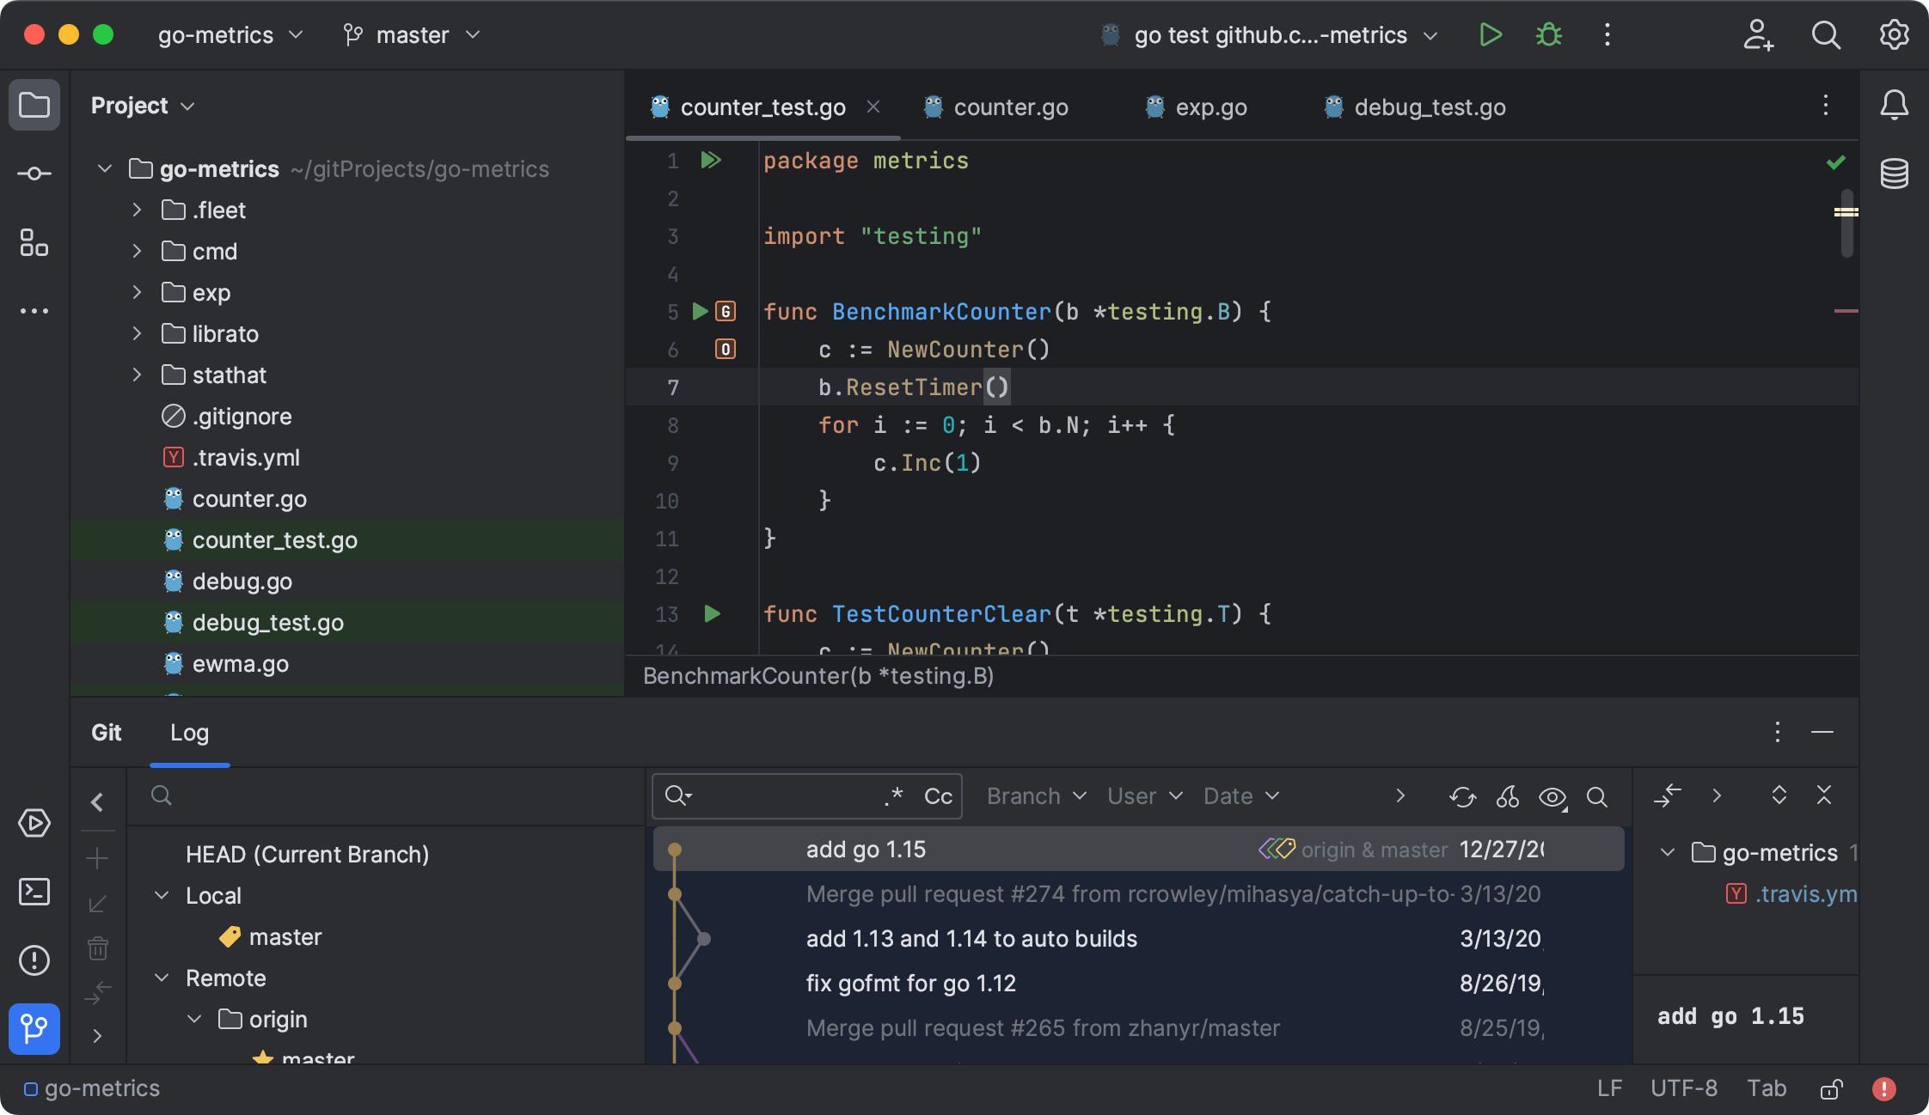Switch to the Git tab of the tool window

coord(106,732)
